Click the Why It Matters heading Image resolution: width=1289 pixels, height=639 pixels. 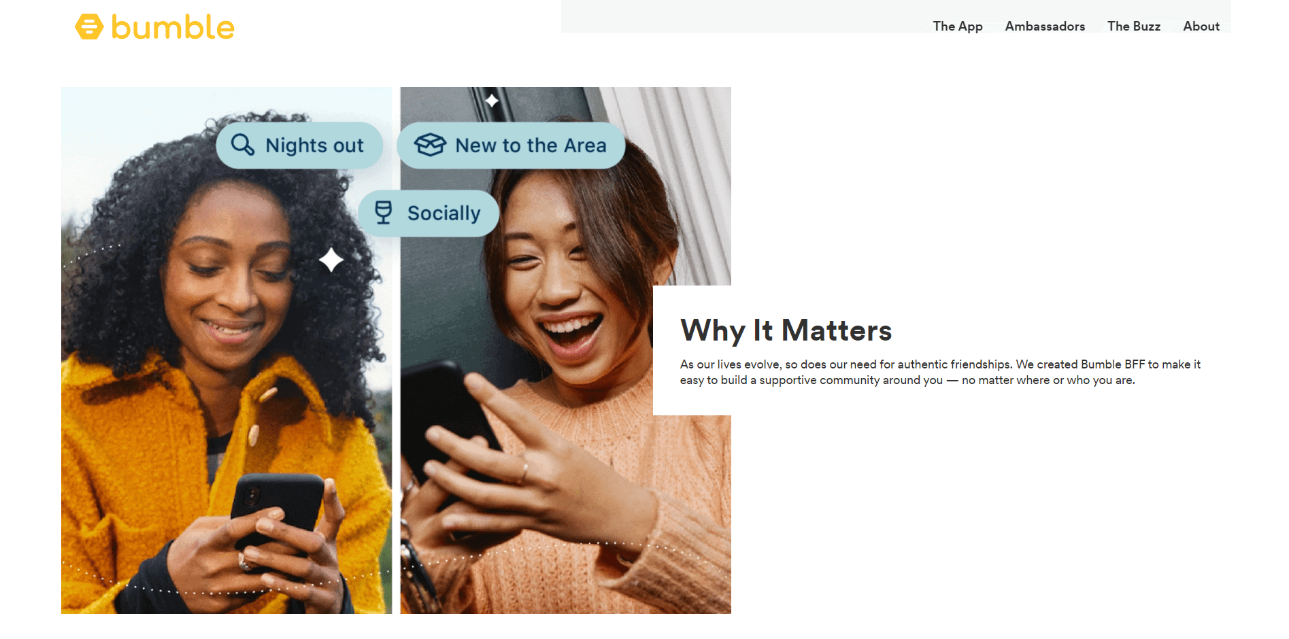pos(786,331)
